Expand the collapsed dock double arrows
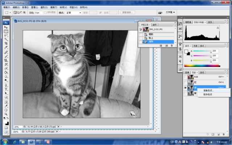232x145 pixels. (181, 17)
